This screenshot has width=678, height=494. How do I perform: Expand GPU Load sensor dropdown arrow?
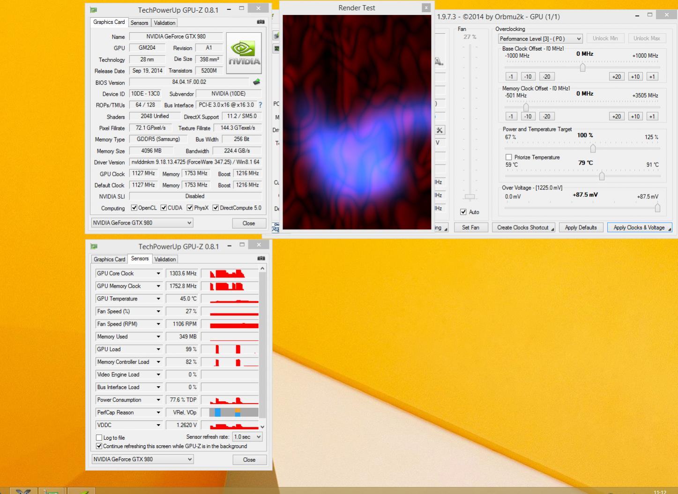158,349
